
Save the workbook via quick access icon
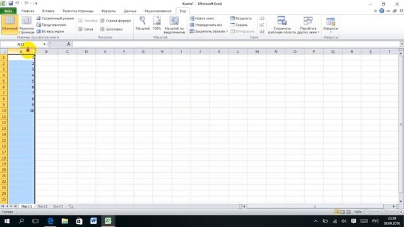tap(11, 4)
